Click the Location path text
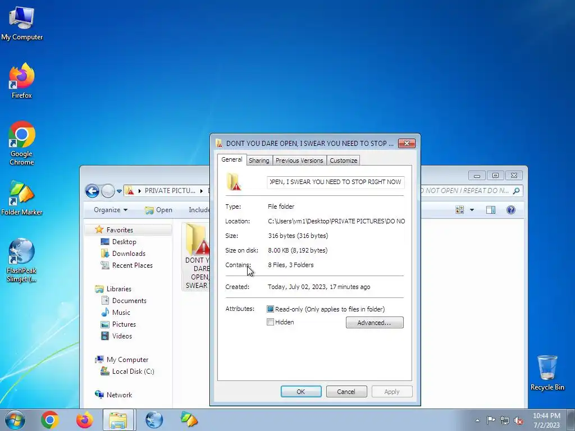Screen dimensions: 575x431 [336, 221]
